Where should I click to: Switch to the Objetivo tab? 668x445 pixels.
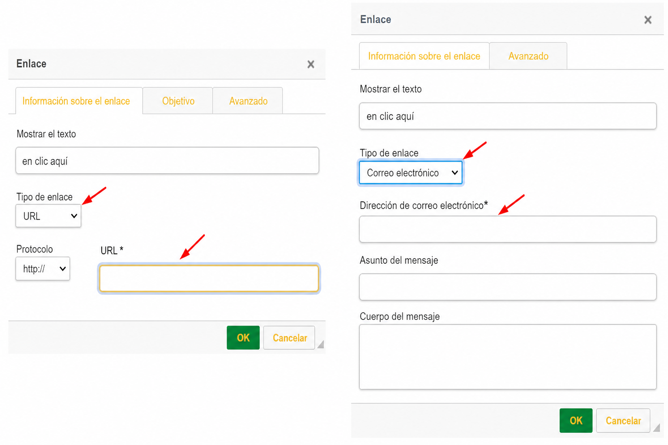coord(178,101)
